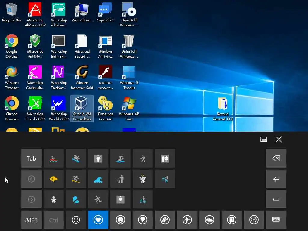Insert the baby emoji
The image size is (308, 231).
tap(54, 199)
